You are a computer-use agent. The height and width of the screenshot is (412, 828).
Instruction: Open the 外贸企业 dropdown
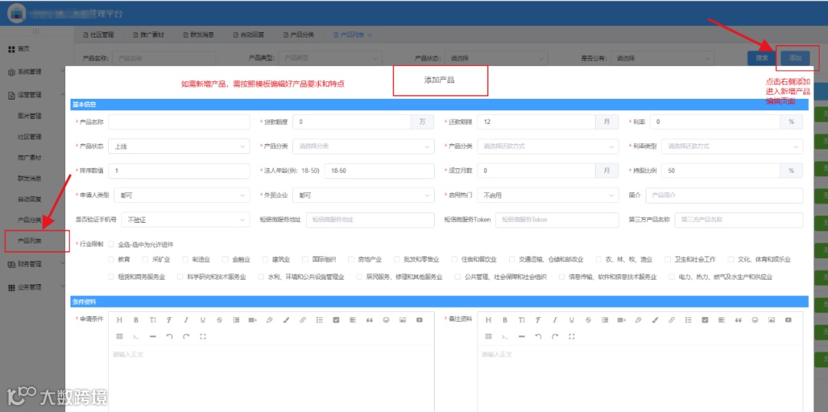tap(363, 195)
